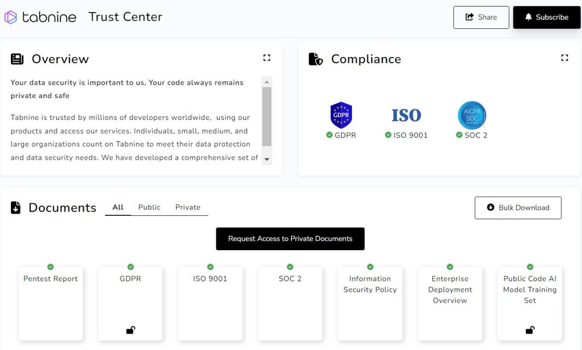Click the unlock icon on Public Code AI card
This screenshot has width=582, height=350.
tap(530, 330)
